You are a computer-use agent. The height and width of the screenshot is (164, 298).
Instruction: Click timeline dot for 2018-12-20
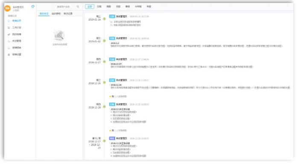[x=104, y=107]
